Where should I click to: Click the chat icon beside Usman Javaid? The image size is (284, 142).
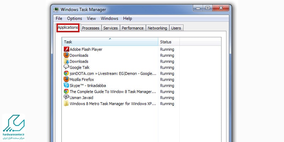click(66, 97)
